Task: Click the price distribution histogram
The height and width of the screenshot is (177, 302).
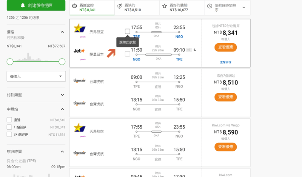Action: [x=33, y=57]
